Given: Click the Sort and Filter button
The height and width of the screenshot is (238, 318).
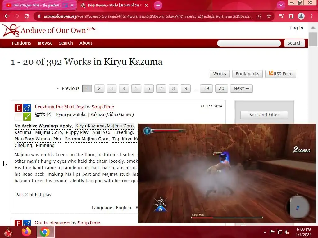Looking at the screenshot, I should [x=264, y=115].
